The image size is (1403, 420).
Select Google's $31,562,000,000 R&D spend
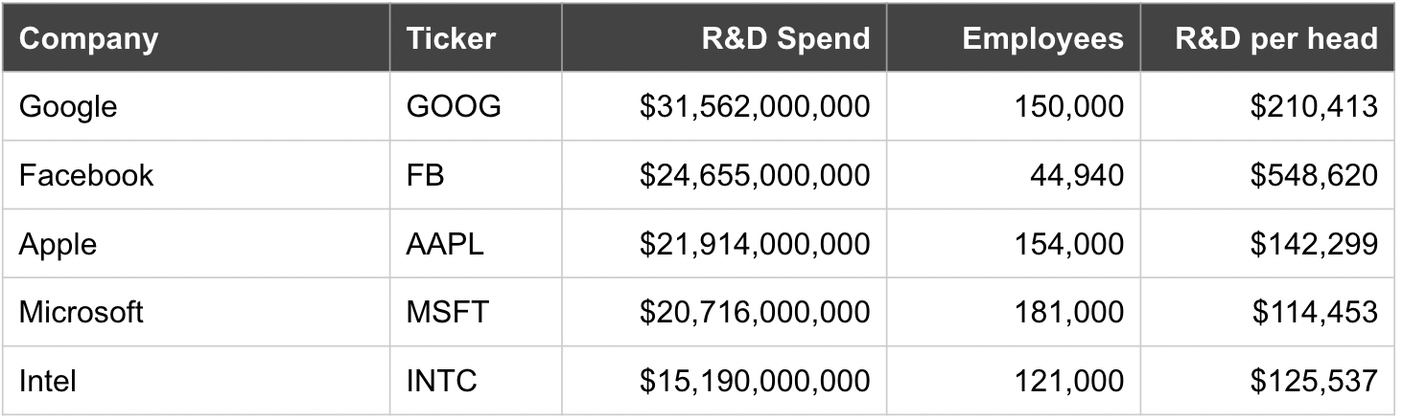[755, 106]
